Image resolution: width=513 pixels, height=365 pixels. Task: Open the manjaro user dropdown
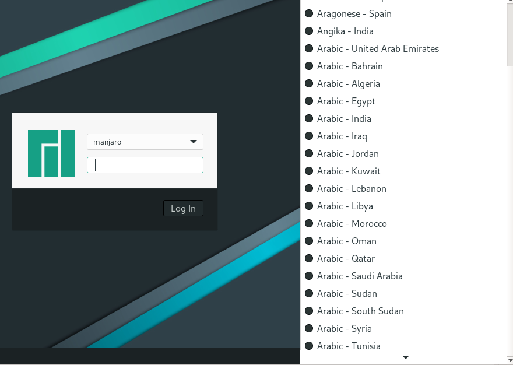point(145,142)
